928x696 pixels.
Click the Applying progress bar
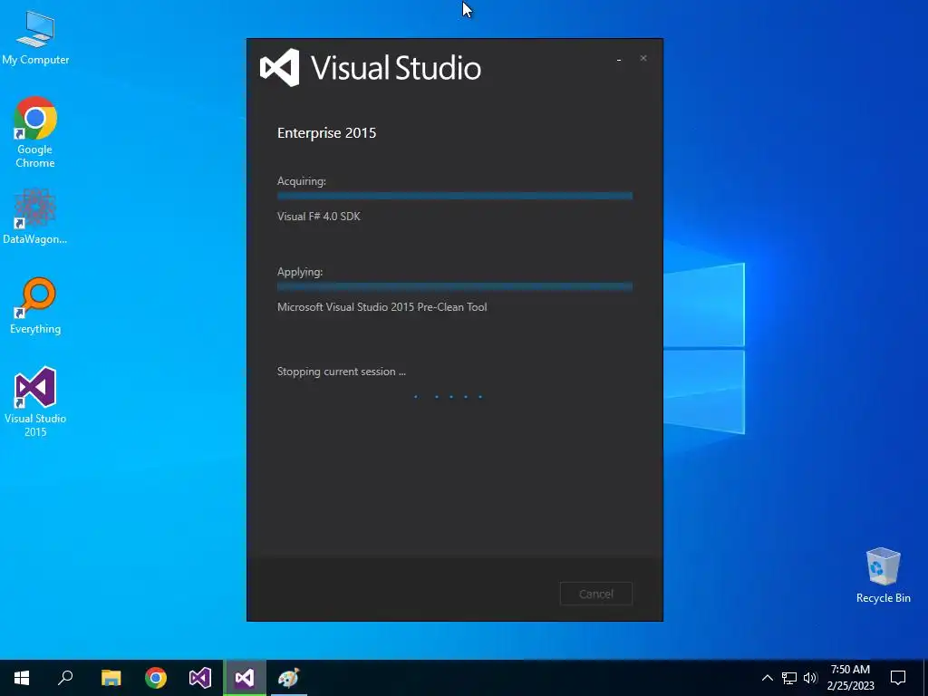click(x=455, y=286)
